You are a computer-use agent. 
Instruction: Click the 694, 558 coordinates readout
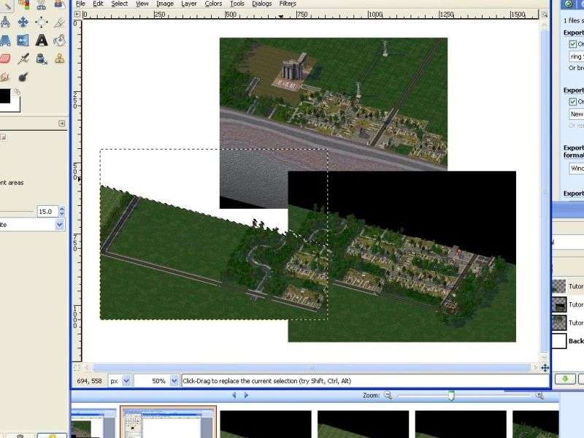coord(89,380)
